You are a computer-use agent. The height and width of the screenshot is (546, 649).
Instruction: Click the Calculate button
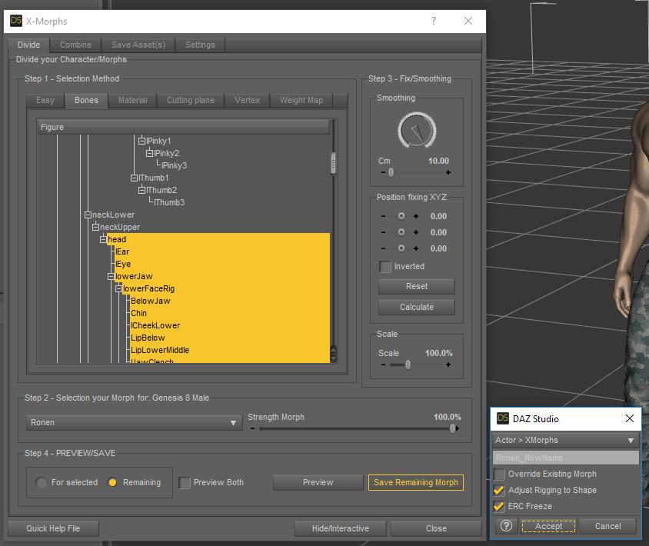pyautogui.click(x=416, y=307)
